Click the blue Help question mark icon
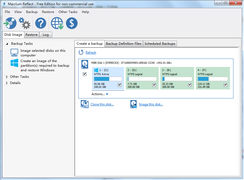 pos(41,23)
